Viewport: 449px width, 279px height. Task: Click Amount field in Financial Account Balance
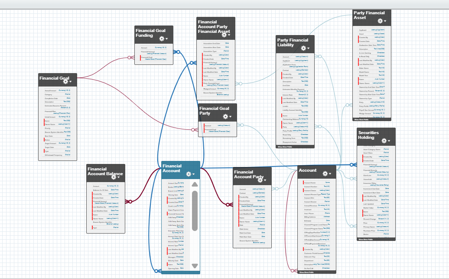tap(106, 186)
